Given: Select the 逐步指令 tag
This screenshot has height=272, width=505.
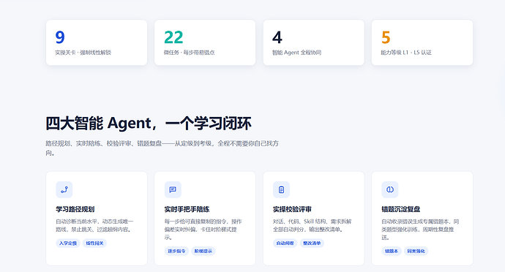Looking at the screenshot, I should [x=176, y=251].
